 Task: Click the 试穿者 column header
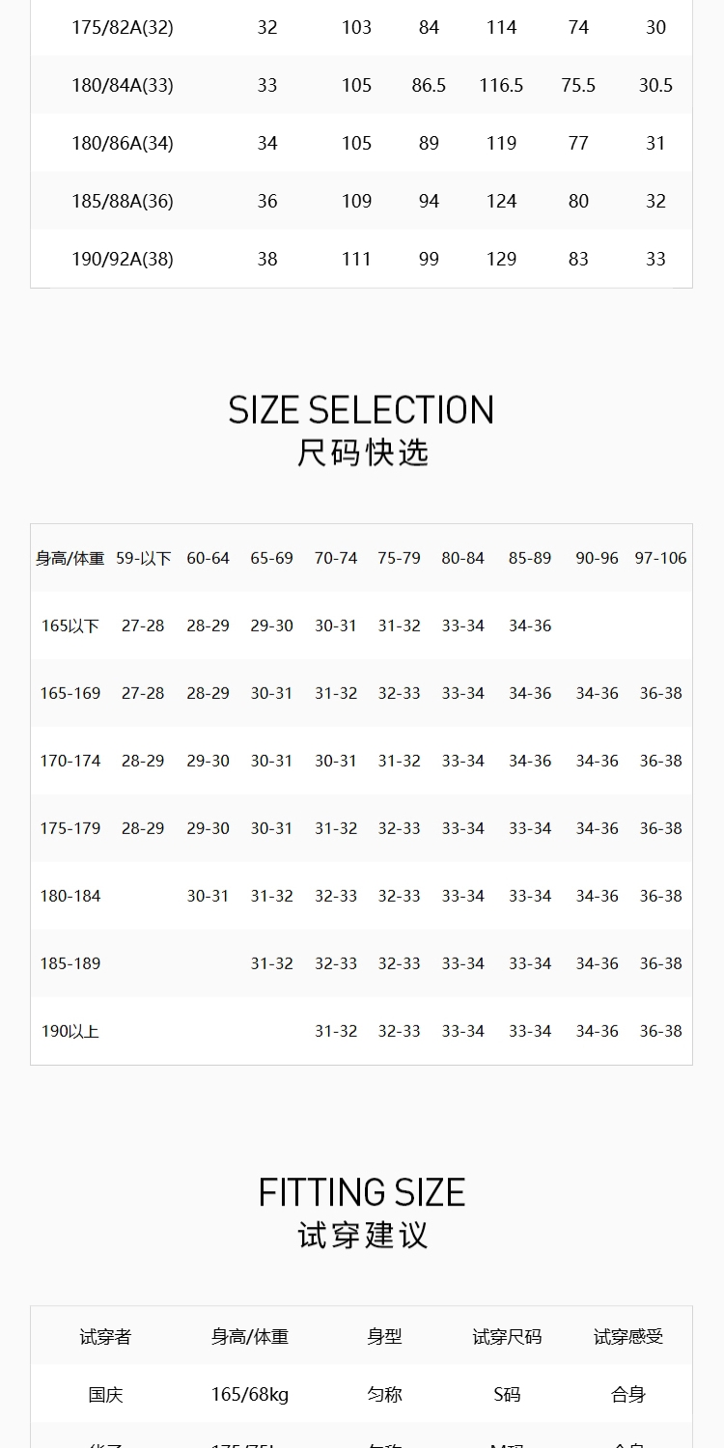[x=105, y=1337]
